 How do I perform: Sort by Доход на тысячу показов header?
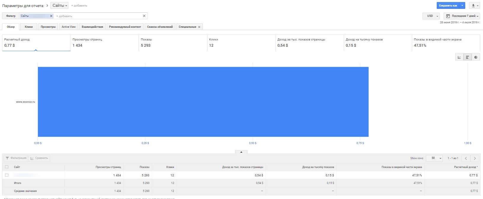click(318, 167)
